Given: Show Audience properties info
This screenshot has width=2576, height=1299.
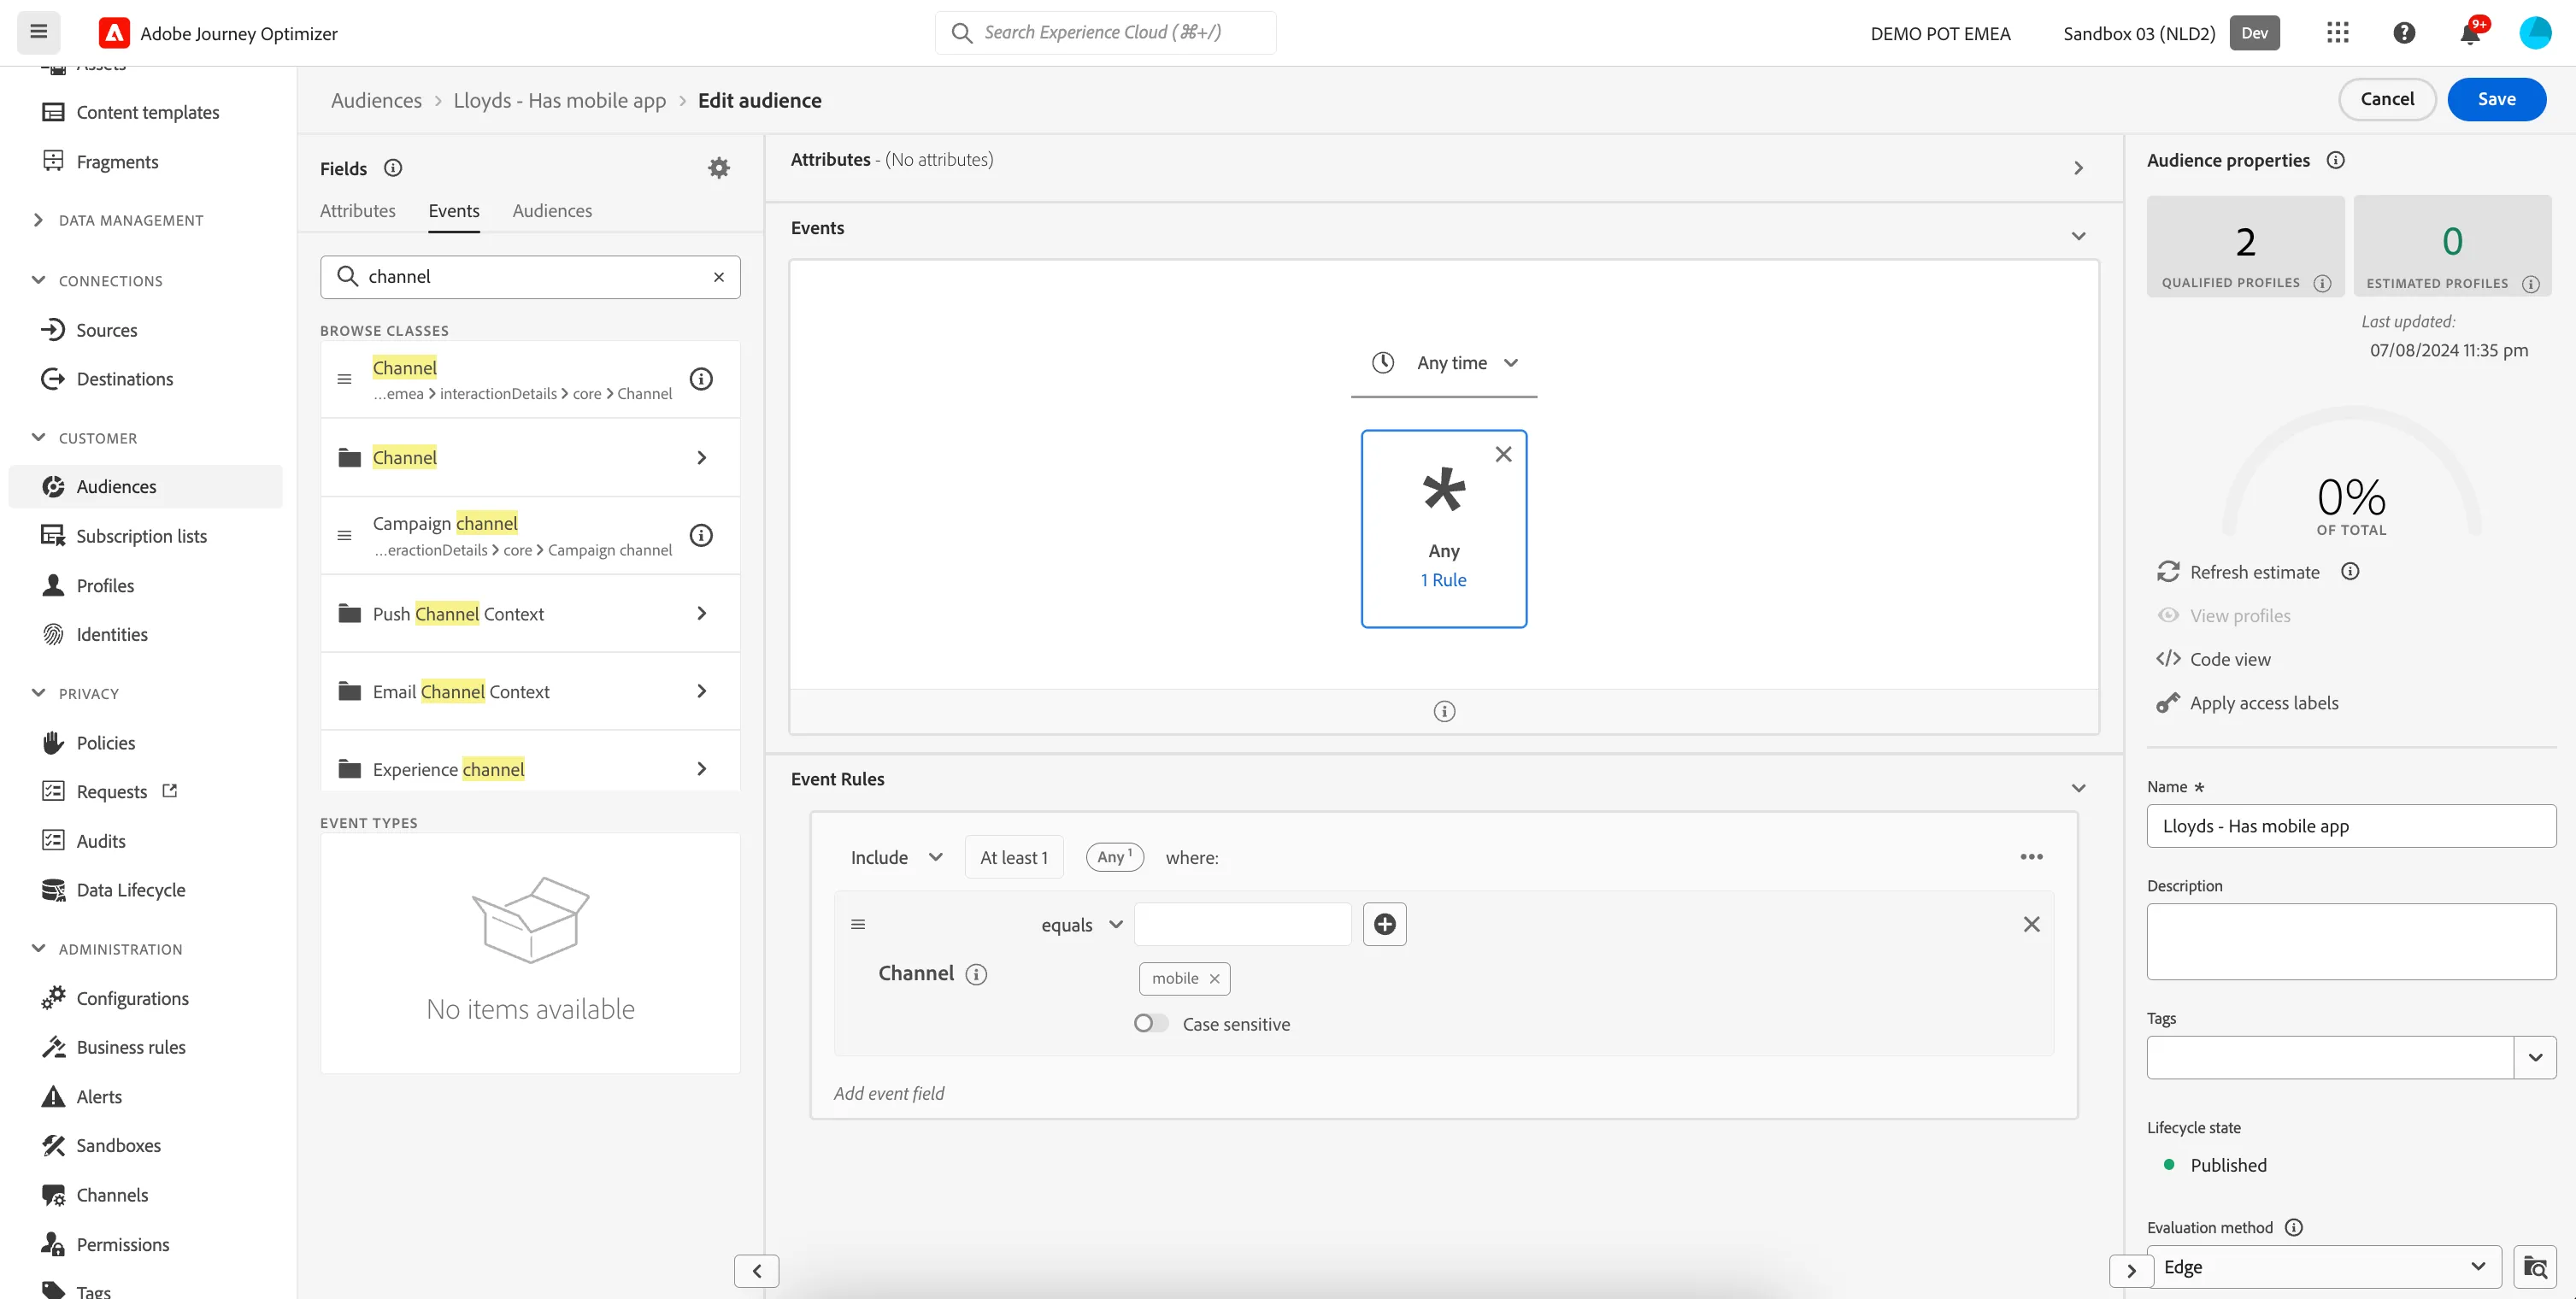Looking at the screenshot, I should [x=2335, y=160].
